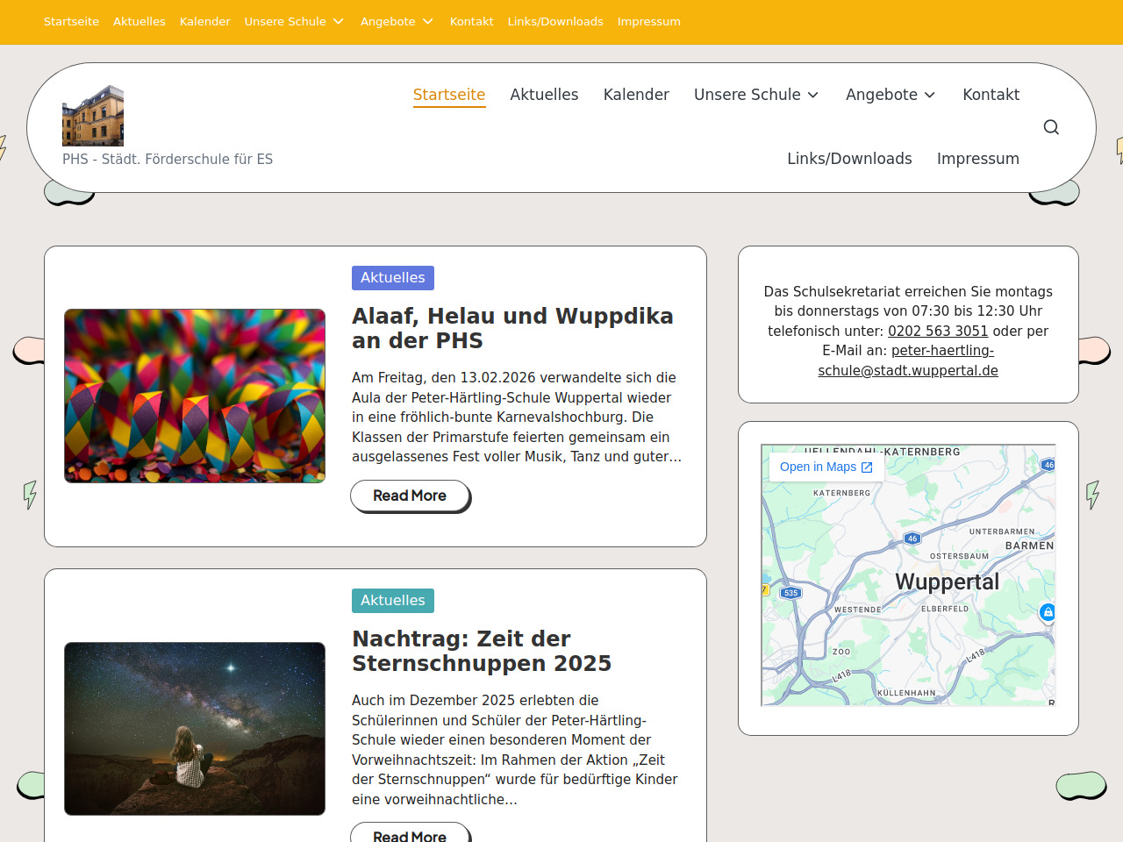Go to Kalender in main navigation
Screen dimensions: 1123x842
click(636, 95)
